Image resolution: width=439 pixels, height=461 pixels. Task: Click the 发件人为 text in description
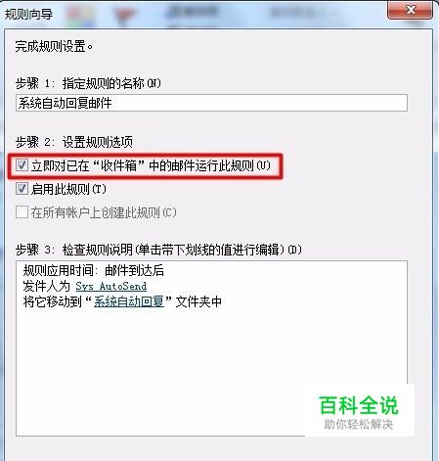point(47,286)
